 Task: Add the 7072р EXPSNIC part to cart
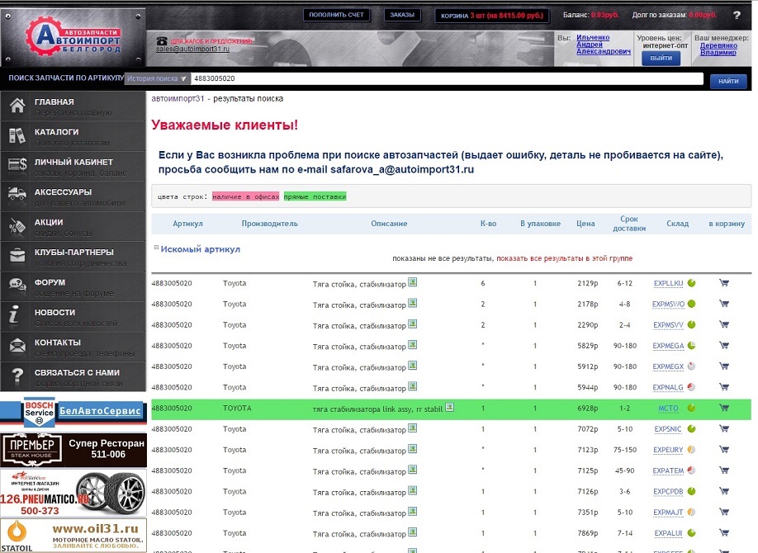pos(724,429)
